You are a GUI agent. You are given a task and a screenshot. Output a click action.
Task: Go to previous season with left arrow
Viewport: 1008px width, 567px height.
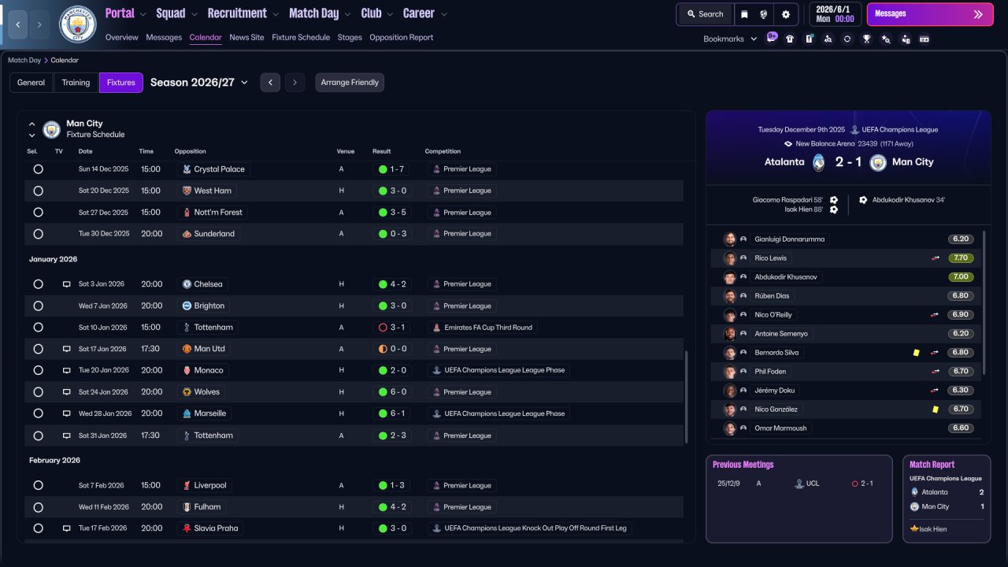[270, 83]
